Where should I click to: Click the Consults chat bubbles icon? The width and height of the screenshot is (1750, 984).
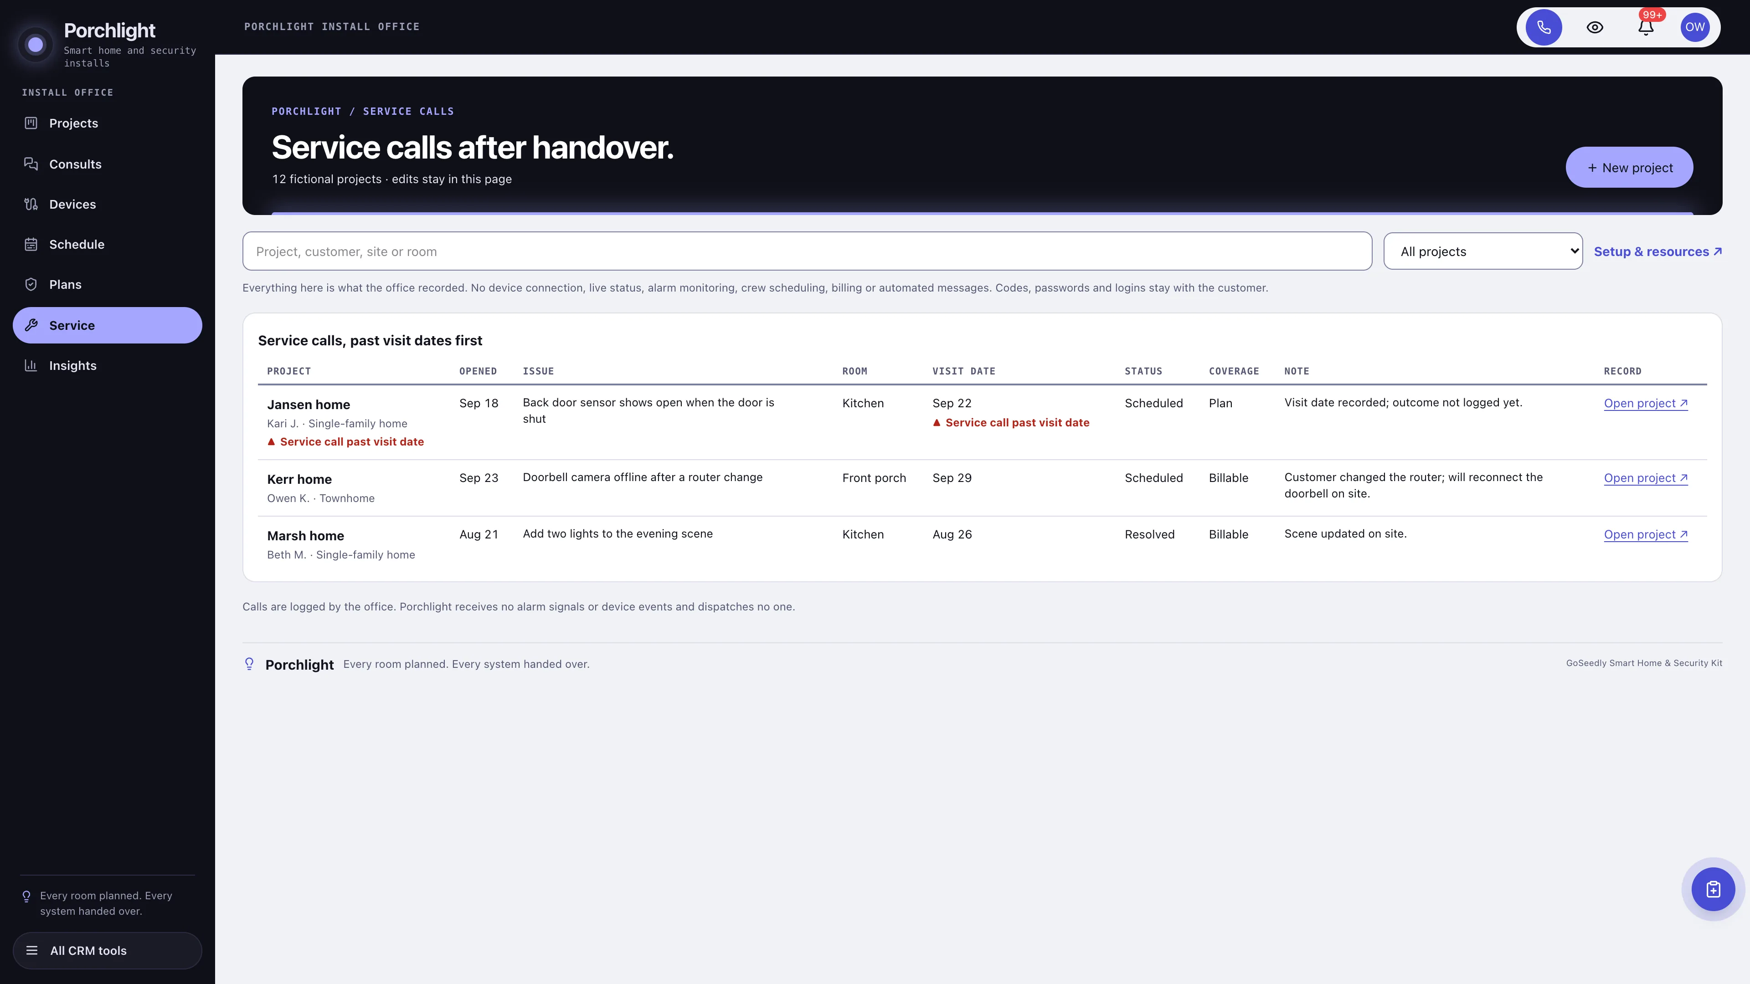31,164
